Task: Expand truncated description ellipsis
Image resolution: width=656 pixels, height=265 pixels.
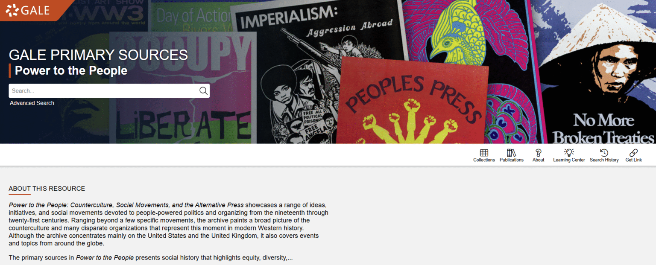Action: pos(290,258)
